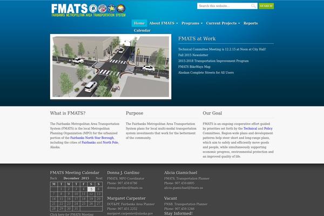
Task: Follow the North Pole link
Action: 110,143
